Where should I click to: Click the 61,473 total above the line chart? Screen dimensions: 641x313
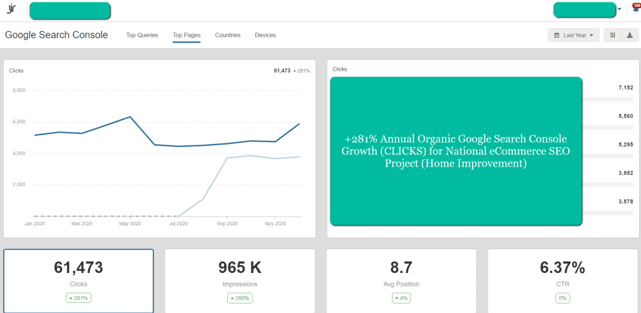[282, 71]
